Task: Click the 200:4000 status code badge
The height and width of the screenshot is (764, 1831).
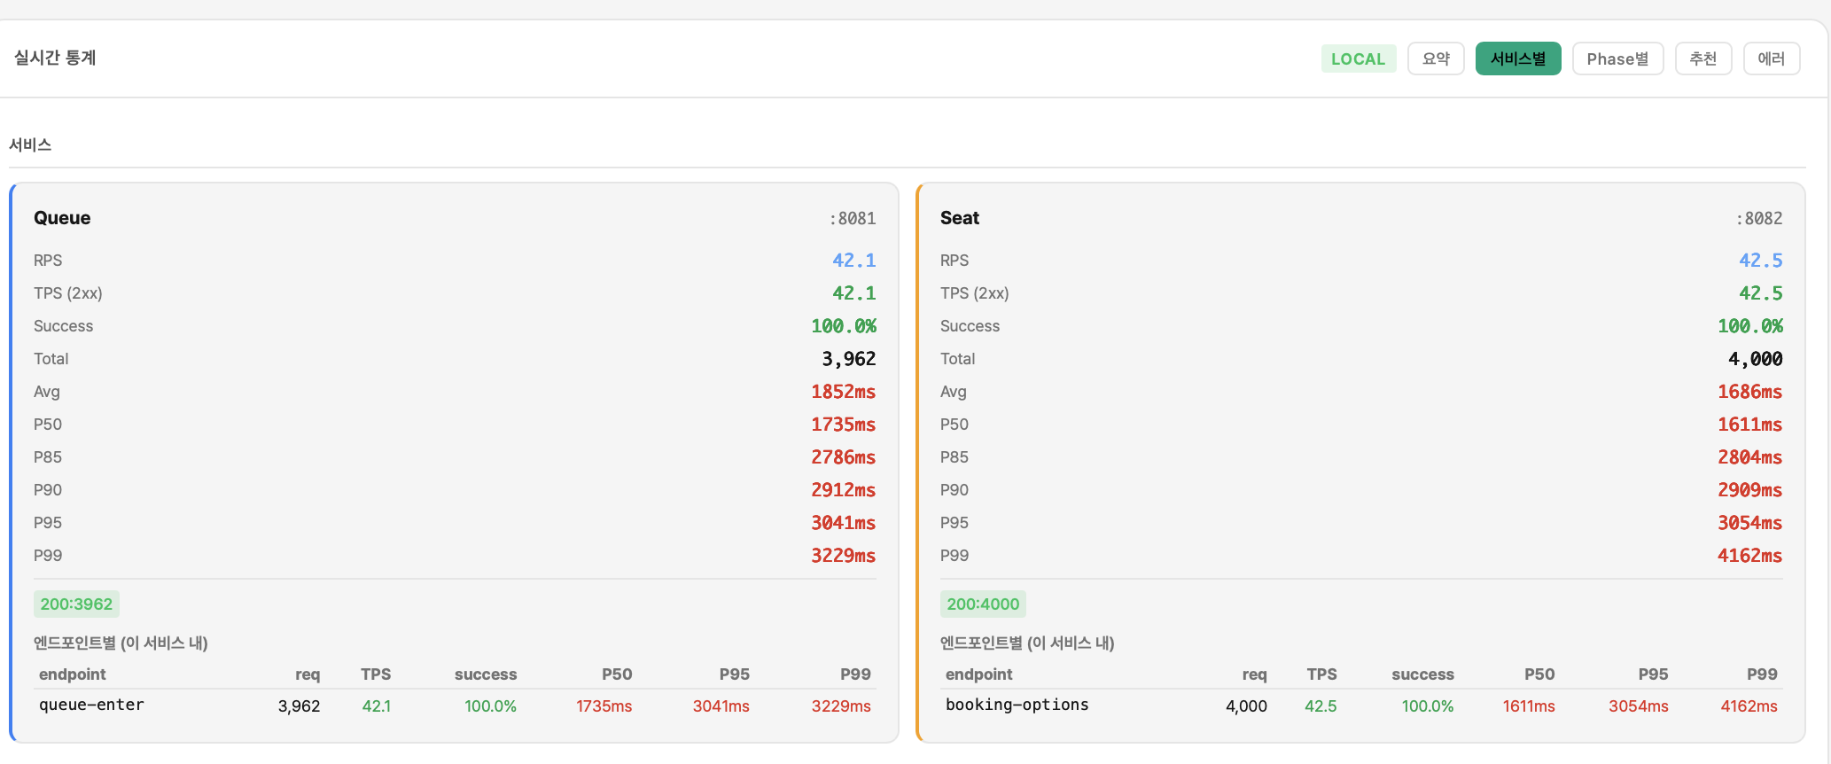Action: point(983,604)
